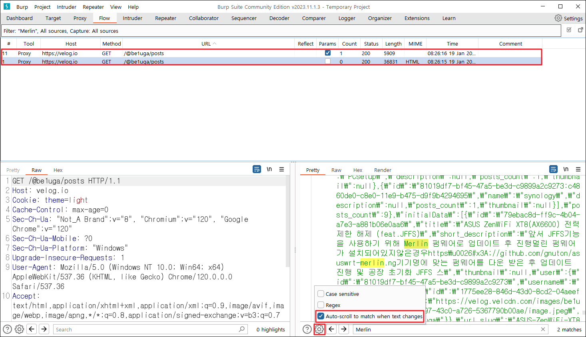Switch to the Comparer tab

pos(314,18)
